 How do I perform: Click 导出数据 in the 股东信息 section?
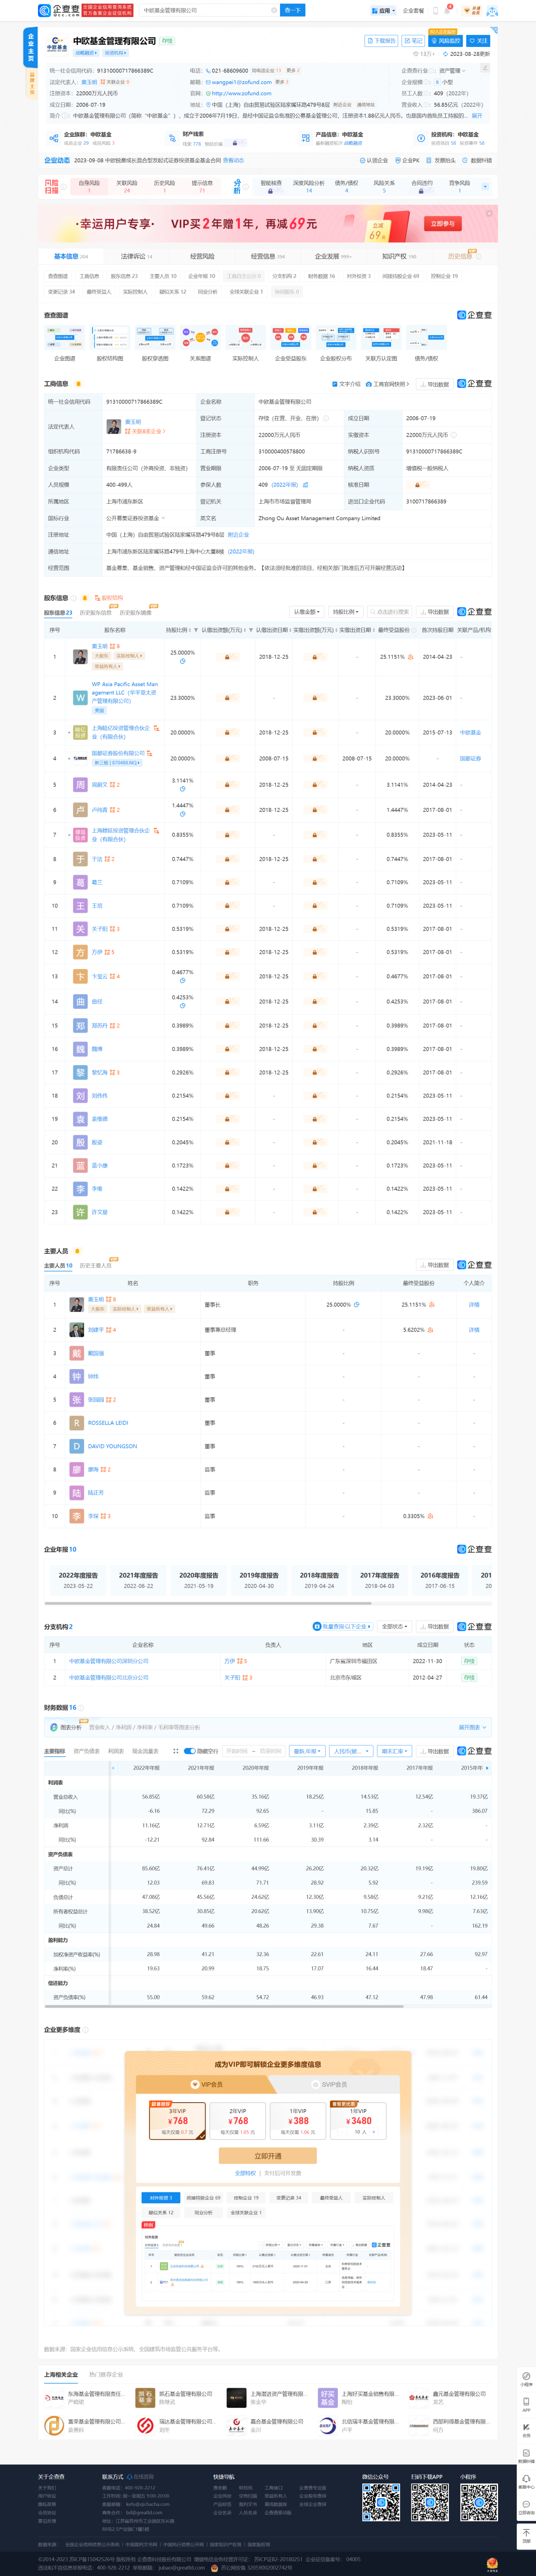point(434,612)
